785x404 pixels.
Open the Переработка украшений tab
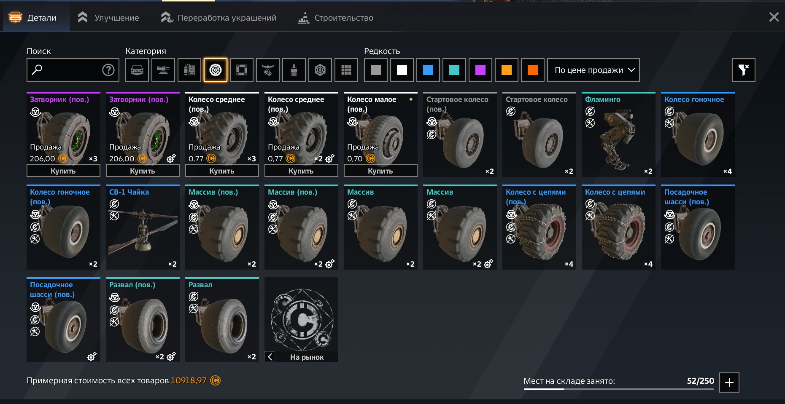(219, 18)
